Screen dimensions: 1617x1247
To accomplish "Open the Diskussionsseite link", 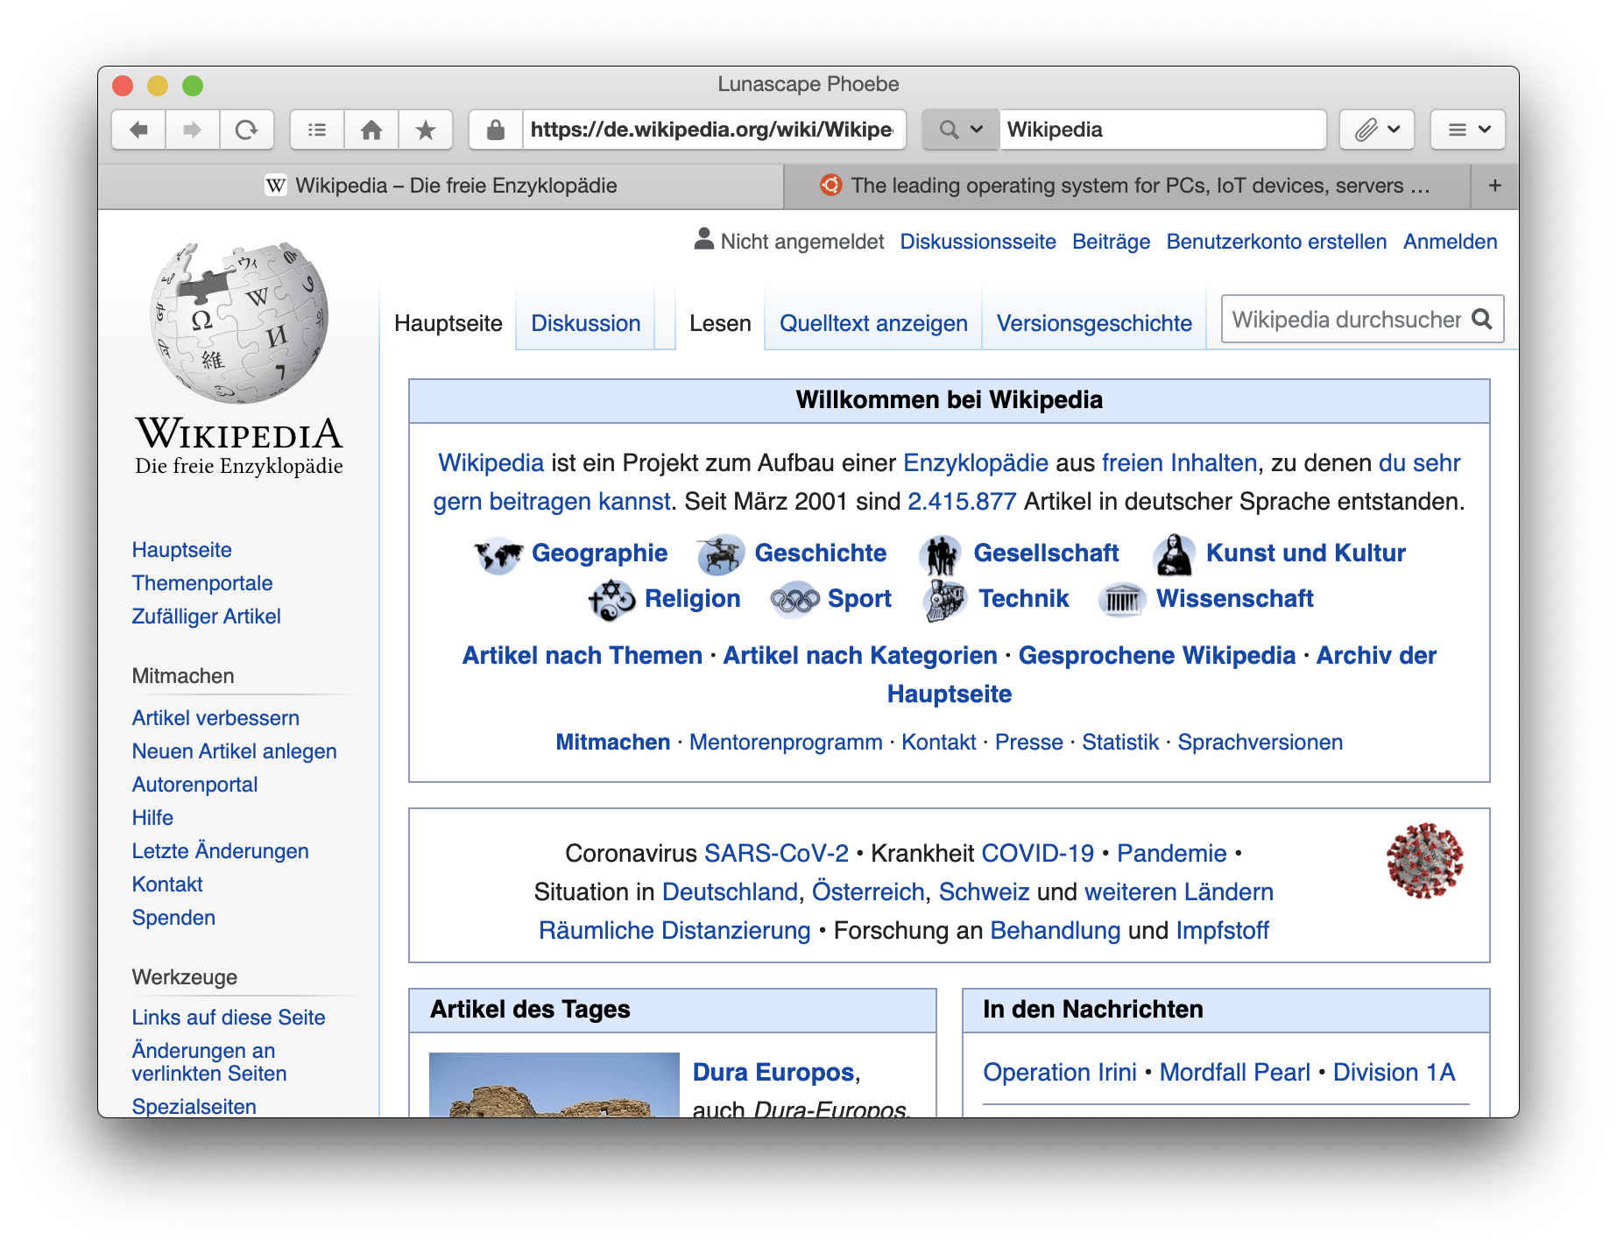I will tap(978, 242).
